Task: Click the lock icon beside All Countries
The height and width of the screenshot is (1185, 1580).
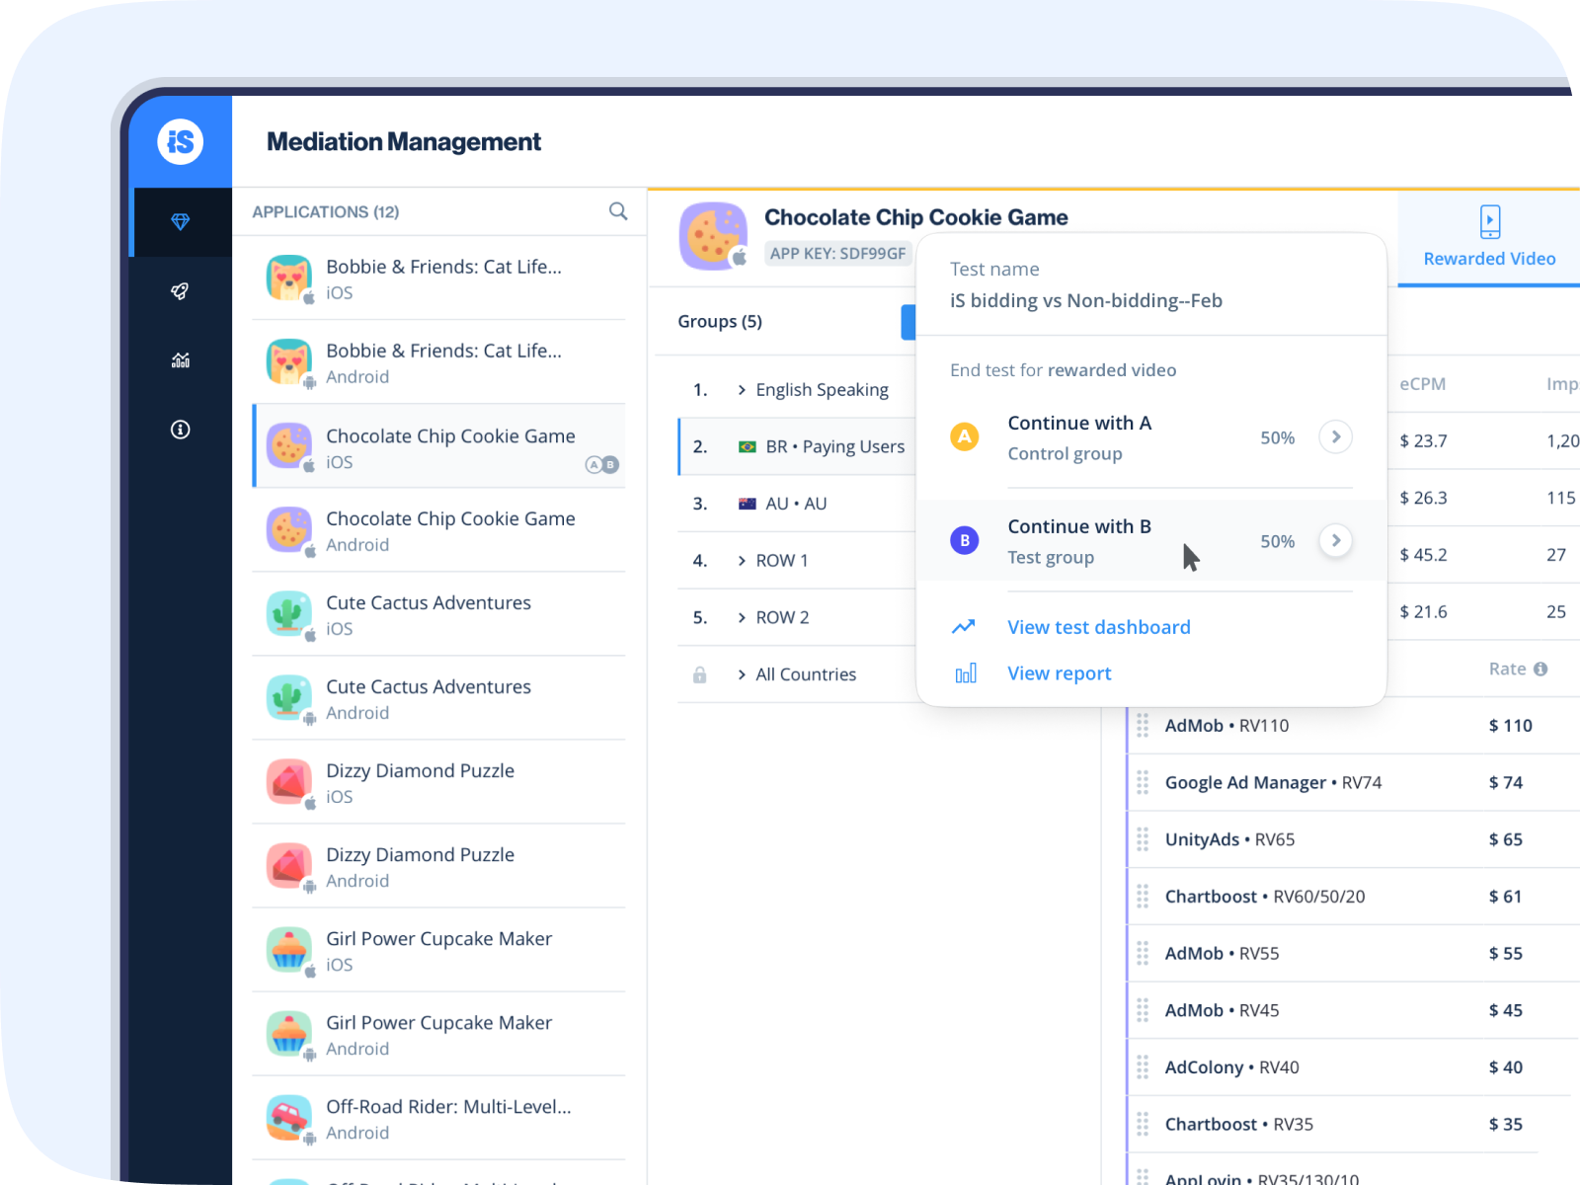Action: point(699,675)
